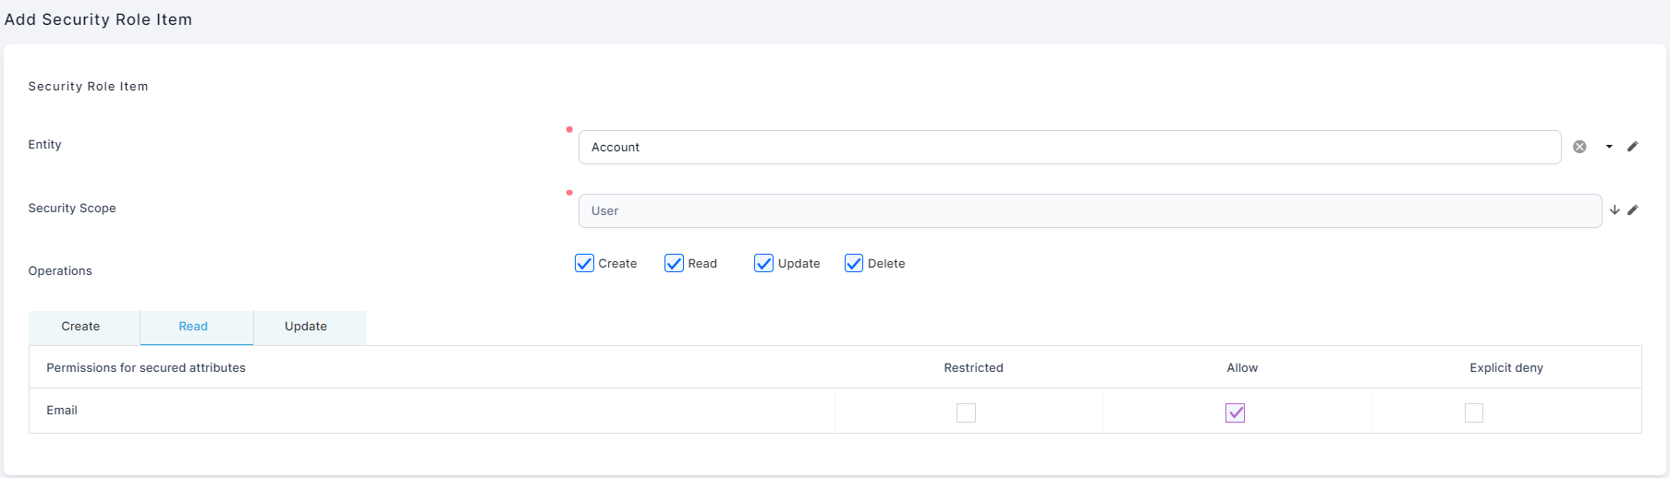The image size is (1670, 478).
Task: Uncheck the Delete operation checkbox
Action: pyautogui.click(x=854, y=264)
